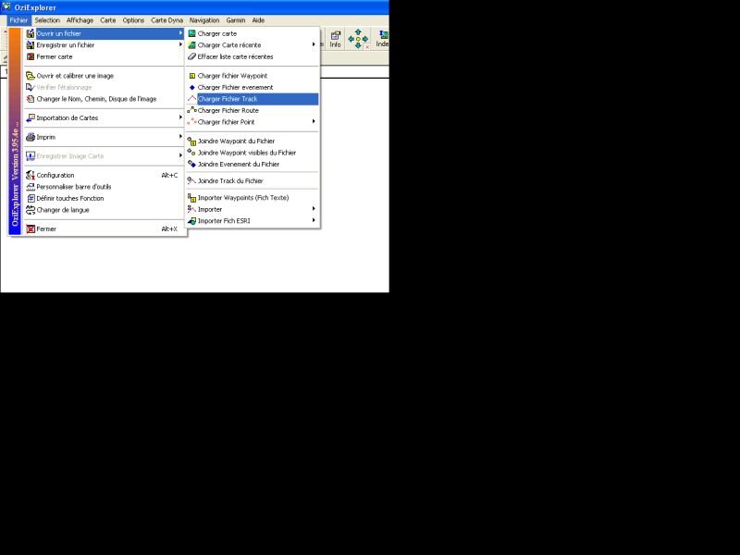The image size is (740, 555).
Task: Select Charger Fichier Route entry
Action: coord(253,110)
